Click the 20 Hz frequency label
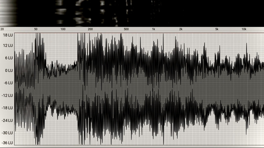The width and height of the screenshot is (264, 148). [2, 29]
